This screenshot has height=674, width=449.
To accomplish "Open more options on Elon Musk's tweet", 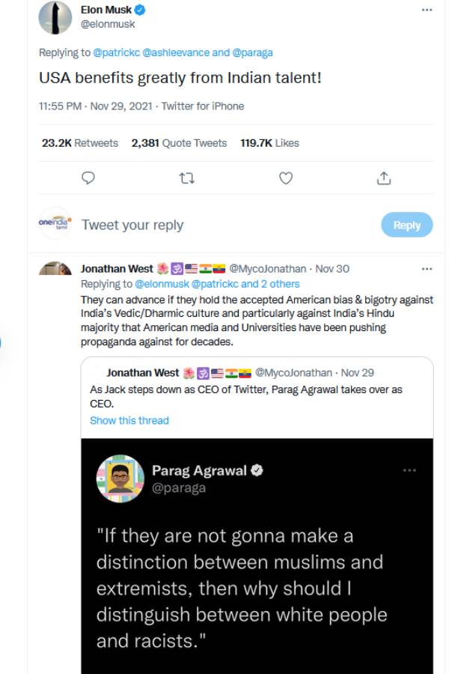I will click(427, 10).
